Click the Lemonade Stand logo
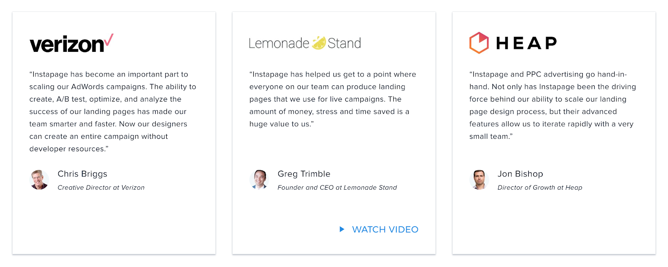The width and height of the screenshot is (668, 267). [305, 43]
